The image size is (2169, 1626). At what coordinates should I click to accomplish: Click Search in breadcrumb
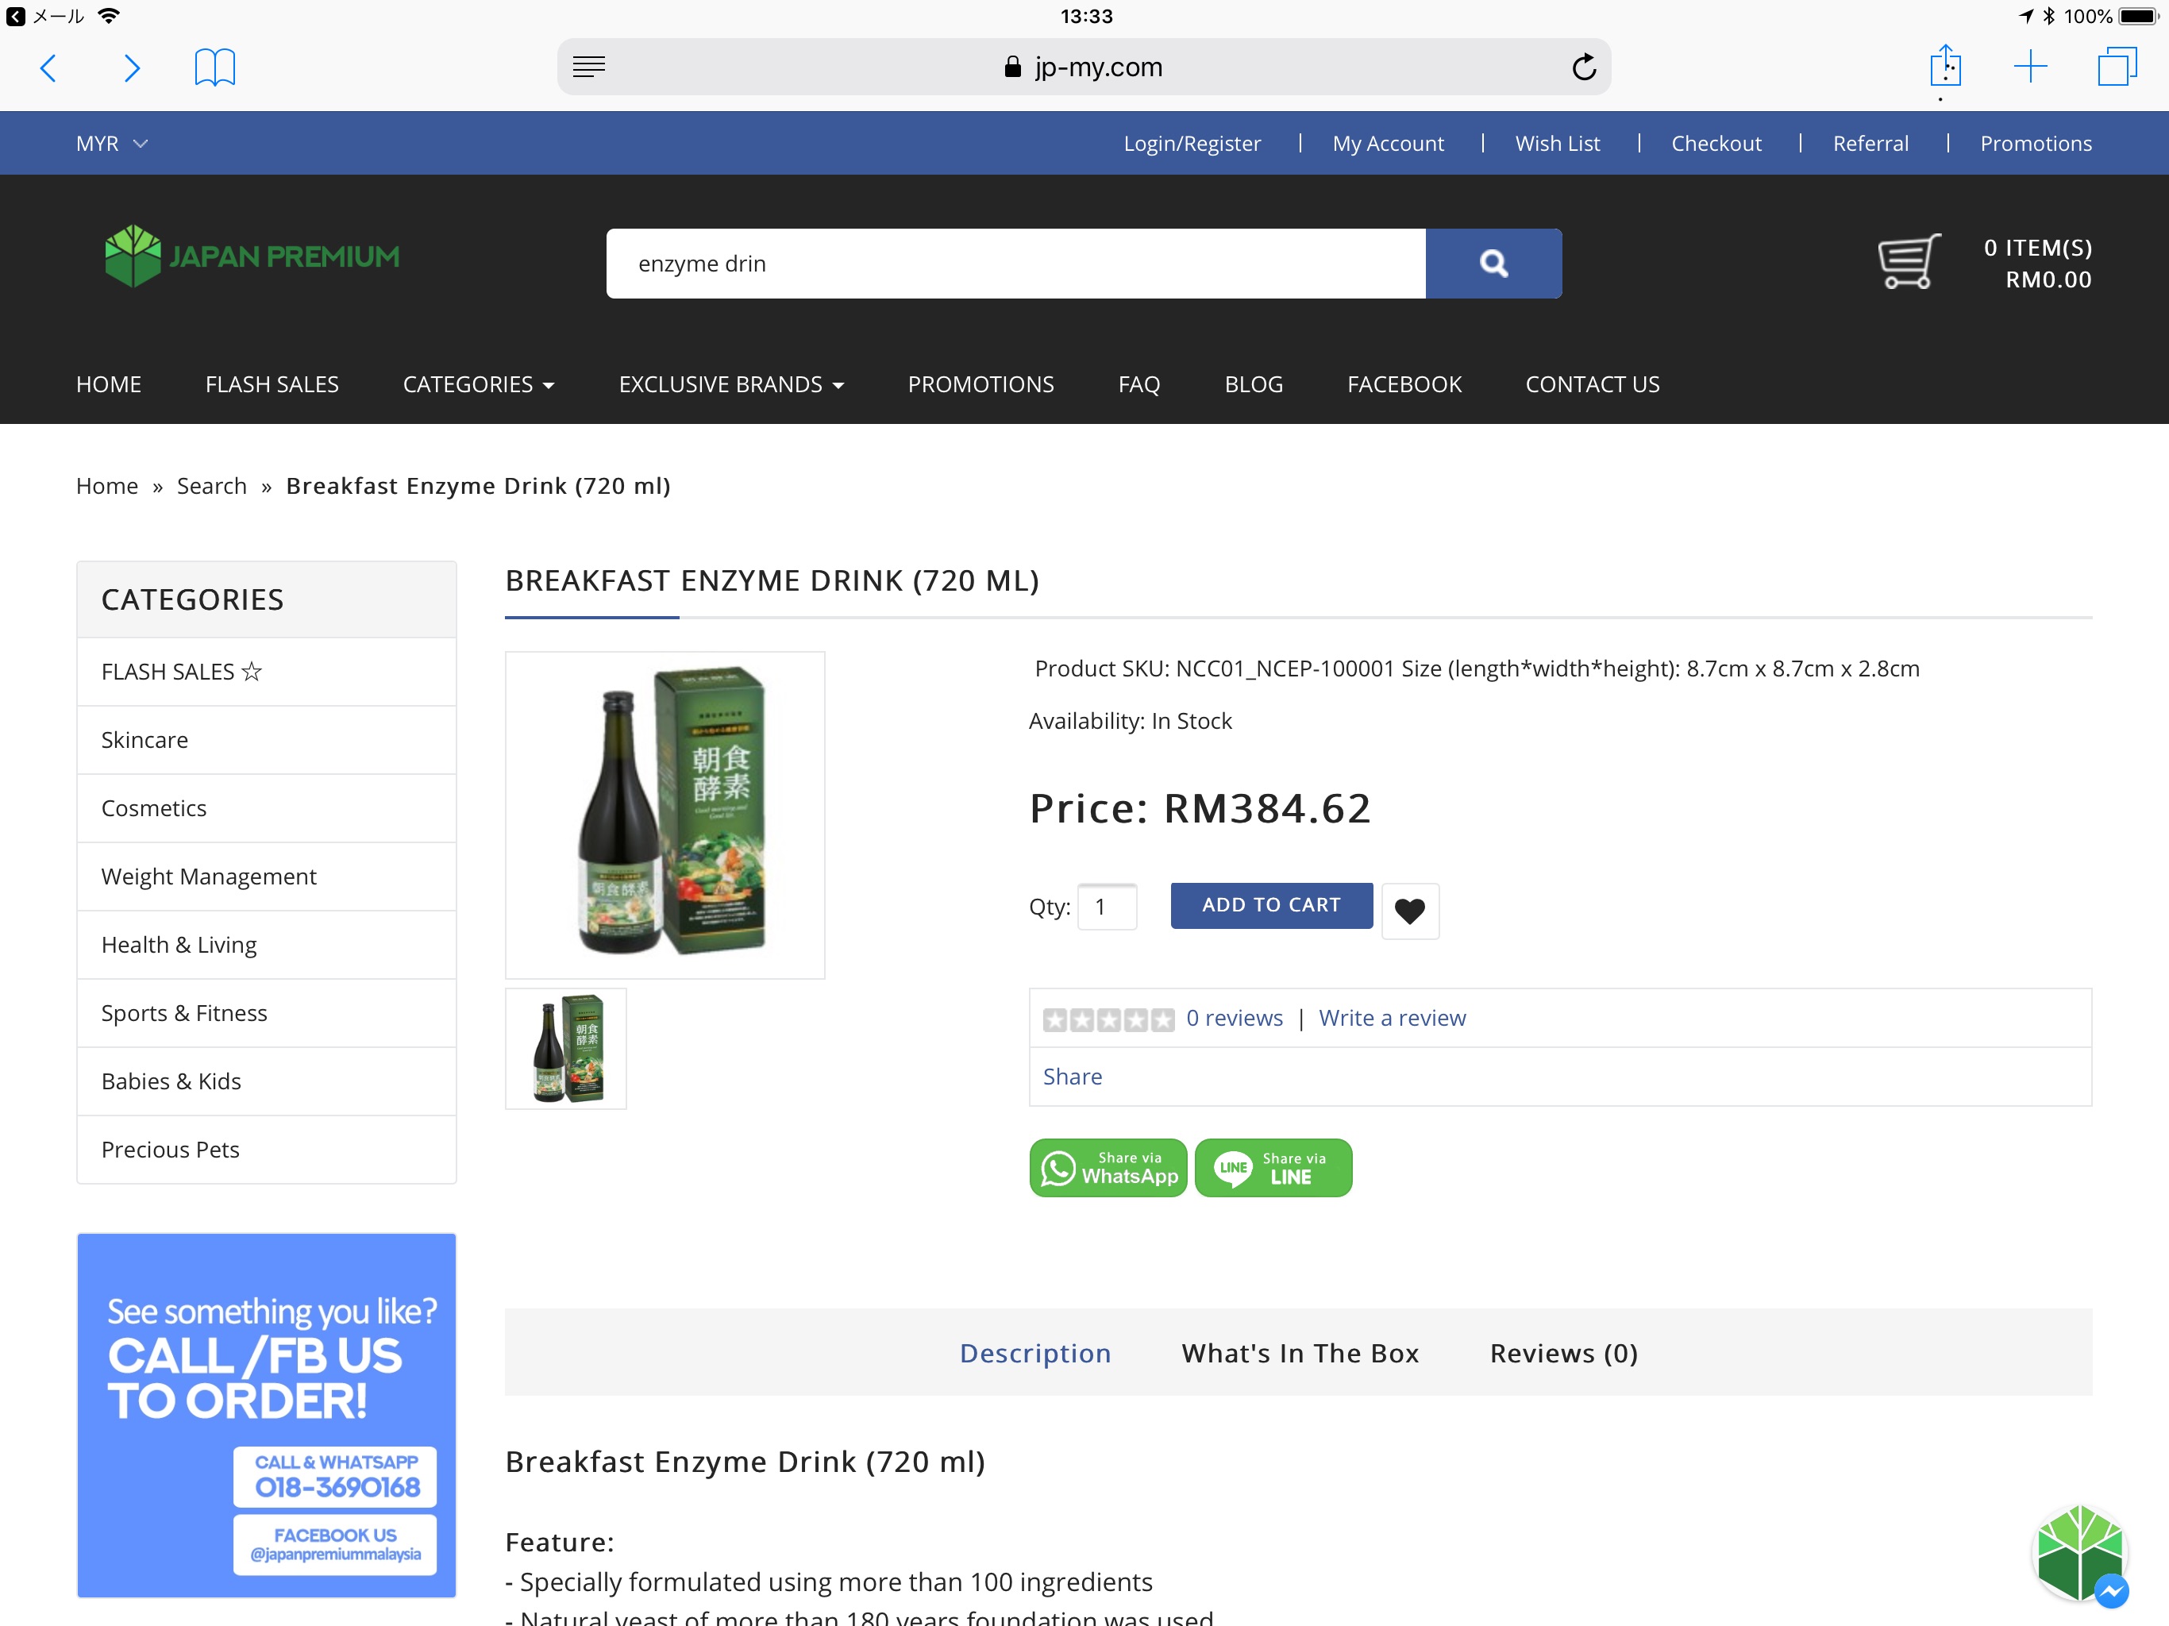212,485
